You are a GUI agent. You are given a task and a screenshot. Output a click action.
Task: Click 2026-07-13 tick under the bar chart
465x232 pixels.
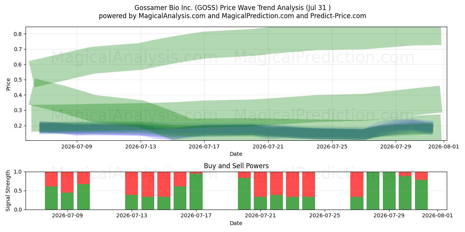coord(132,216)
